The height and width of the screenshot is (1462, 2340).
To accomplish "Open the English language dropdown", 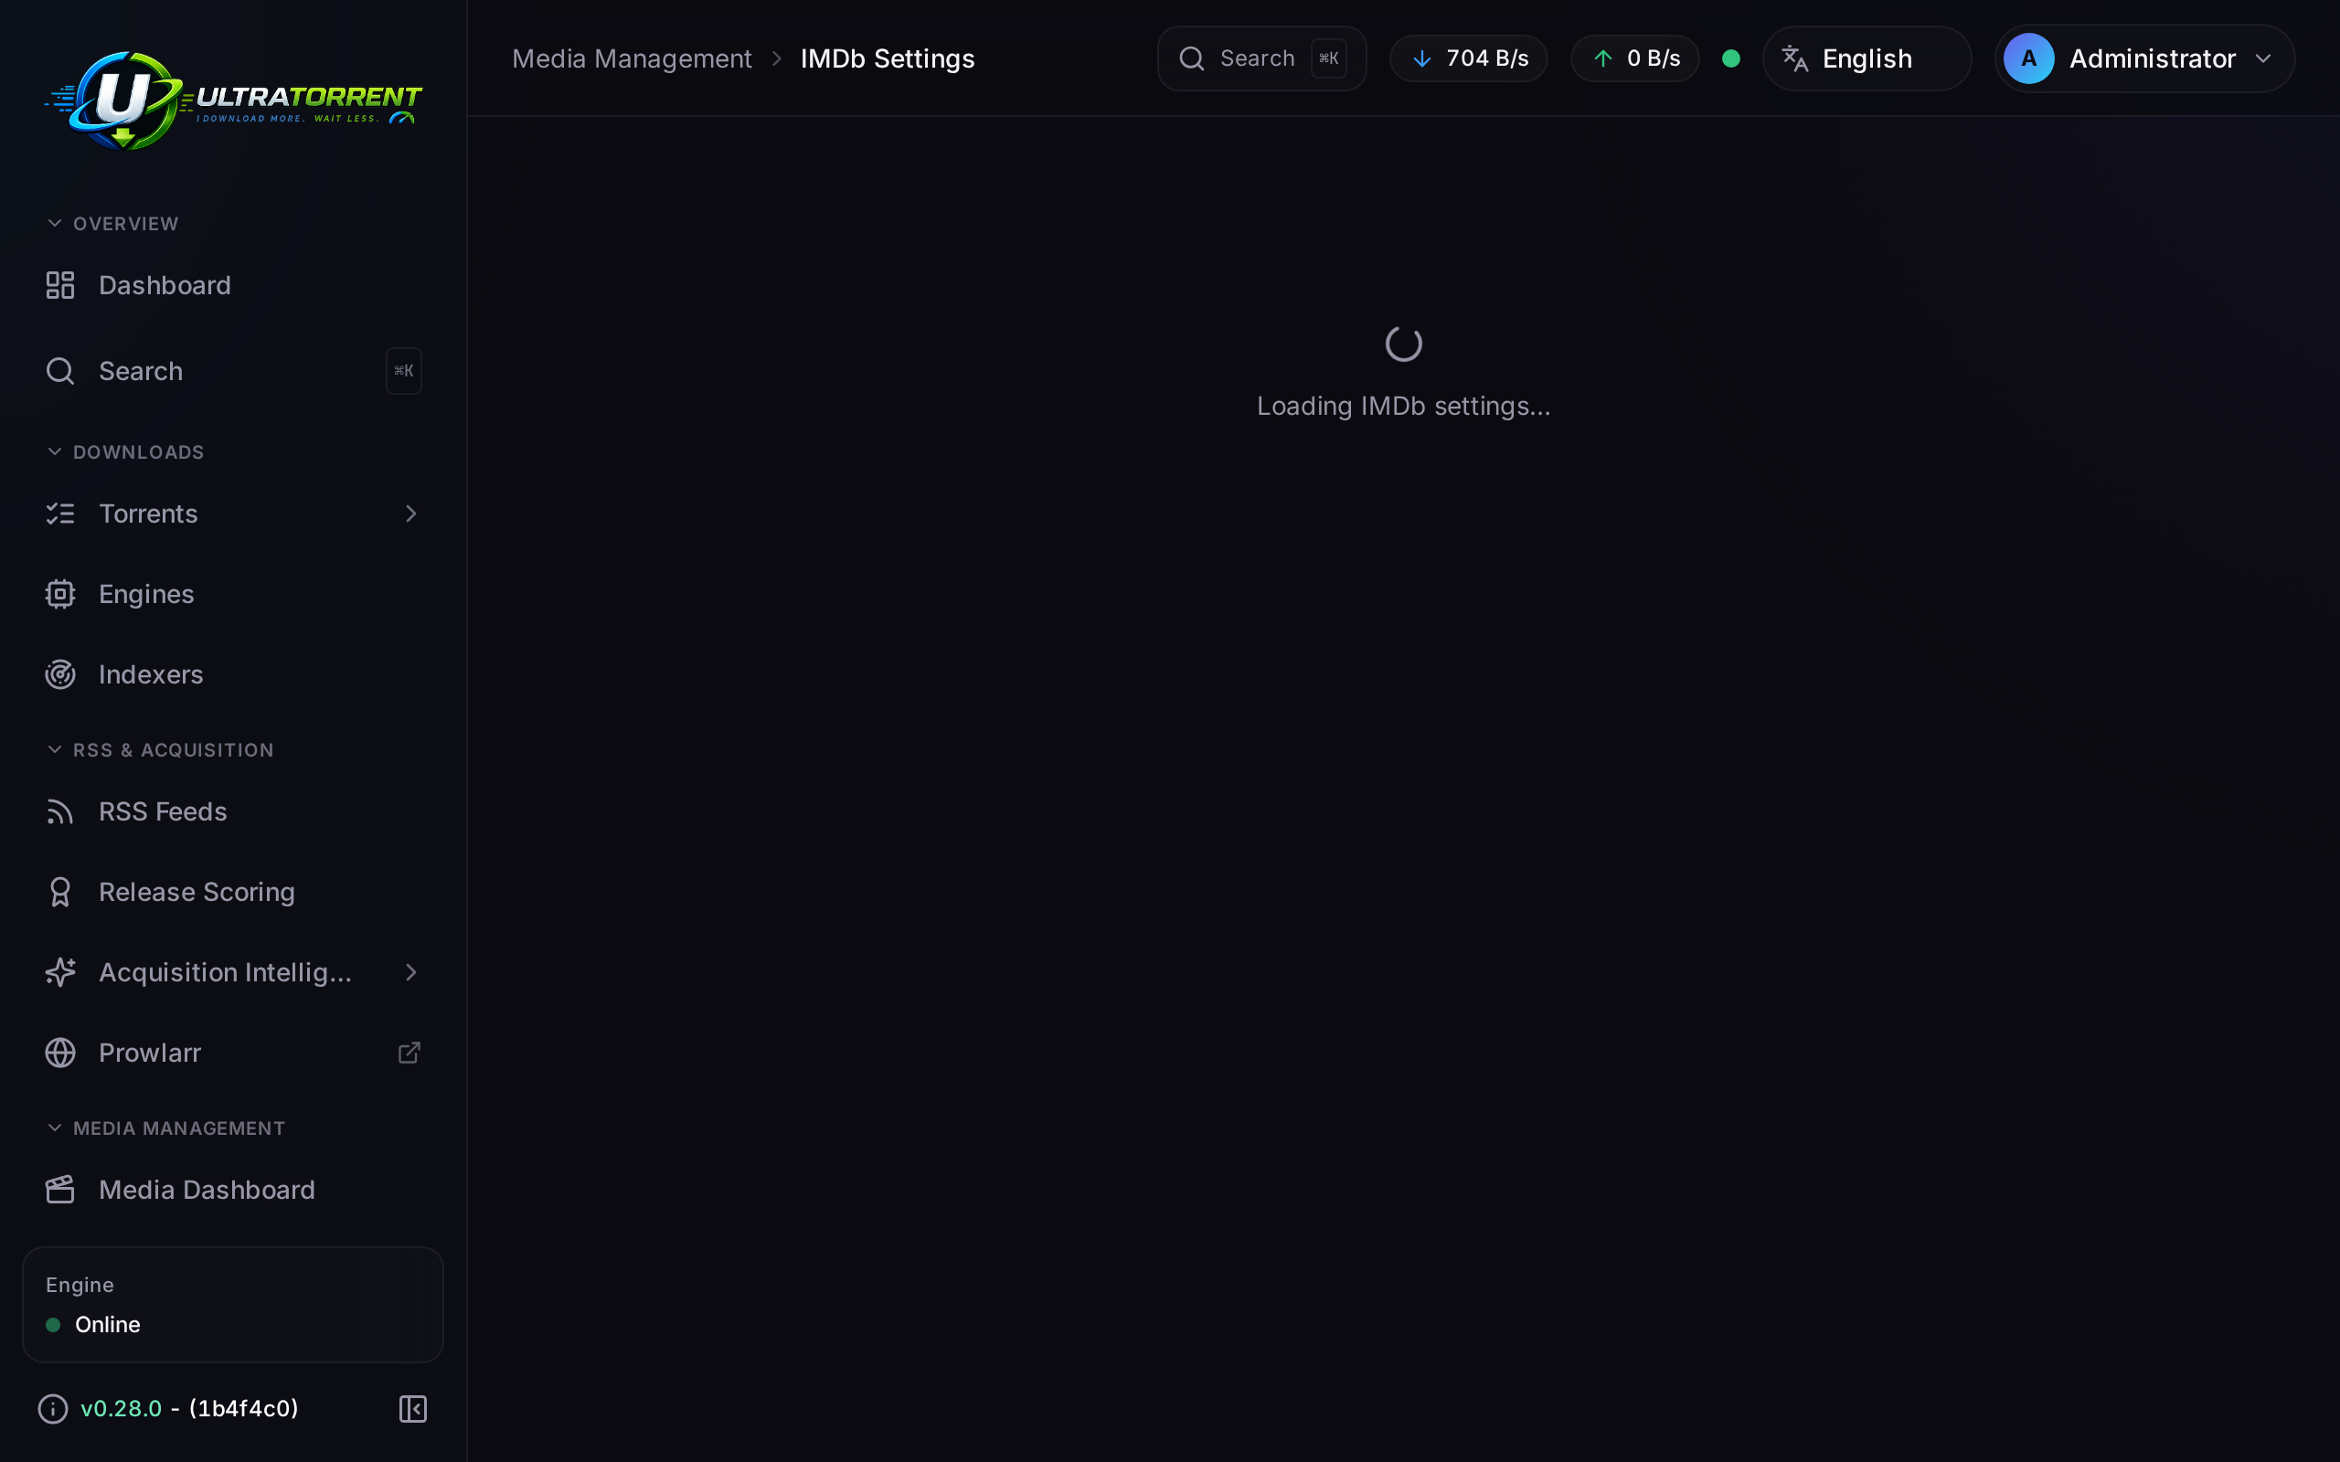I will pos(1867,59).
